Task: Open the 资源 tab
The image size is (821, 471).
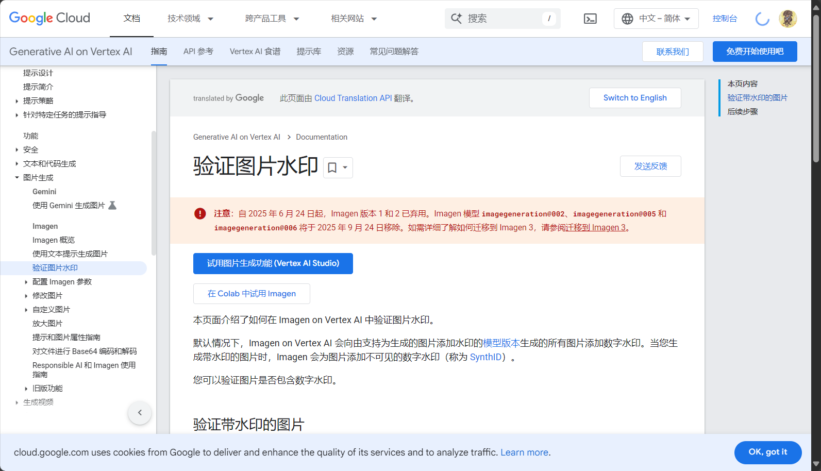Action: click(345, 52)
